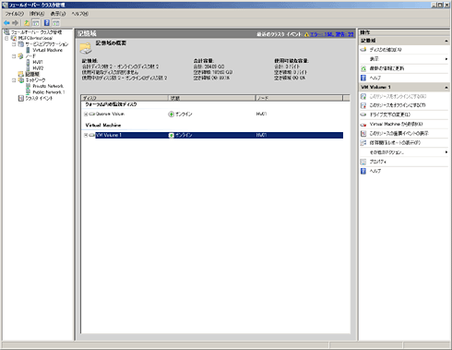Select the root フェールオーバー クラスタ管理 tree item

coord(37,32)
